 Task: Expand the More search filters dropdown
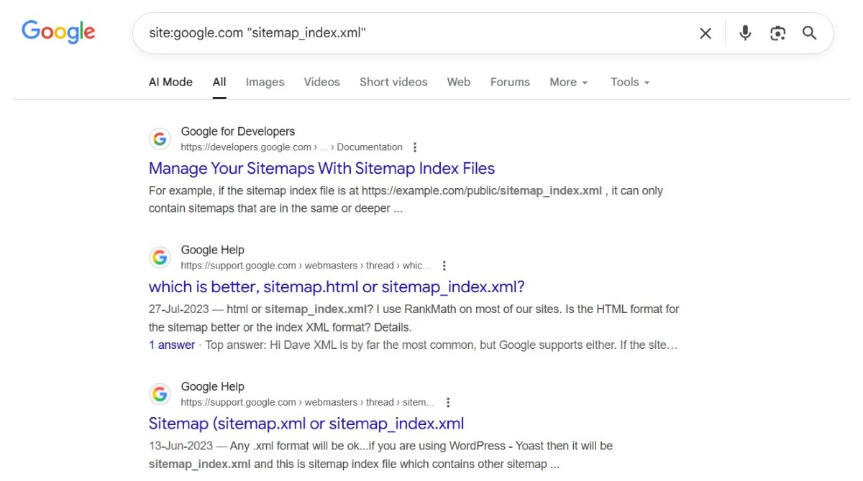[569, 82]
